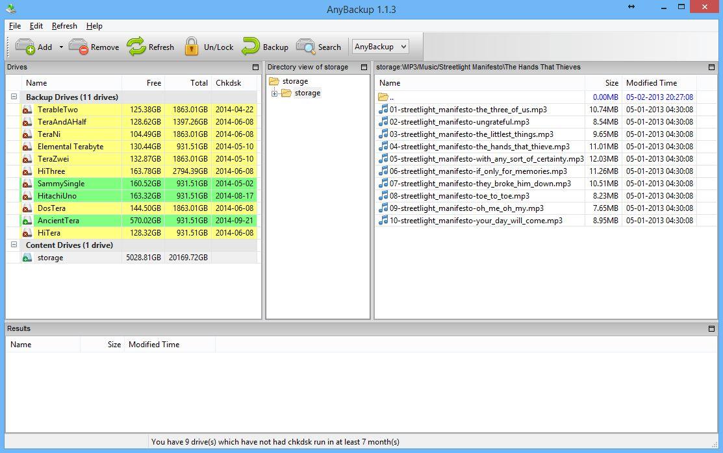The width and height of the screenshot is (723, 453).
Task: Click the window resize handle grip
Action: tap(715, 445)
